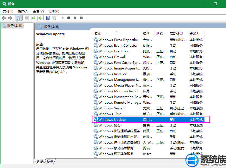Toggle the show/hide console tree icon
Viewport: 226px width, 168px height.
[18, 18]
